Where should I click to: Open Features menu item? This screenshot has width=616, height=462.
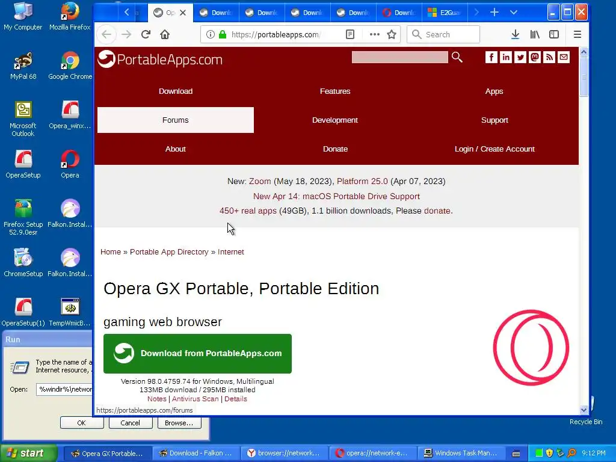point(335,91)
